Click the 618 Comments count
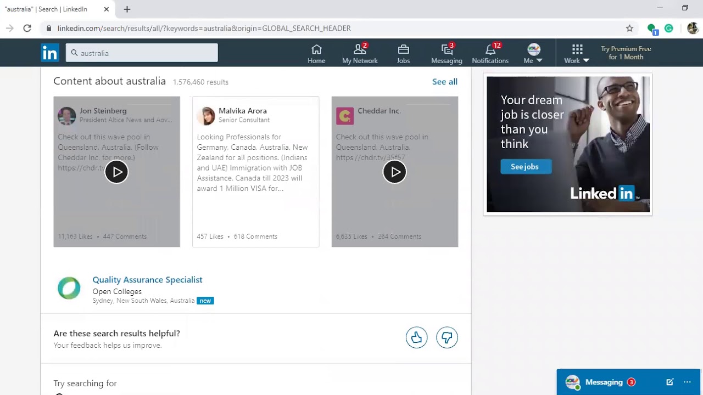The image size is (703, 395). click(x=255, y=236)
